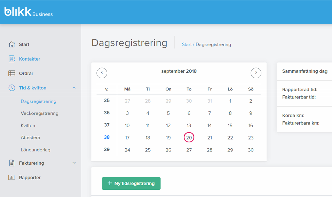
Task: Select date 7 in calendar
Action: [210, 113]
